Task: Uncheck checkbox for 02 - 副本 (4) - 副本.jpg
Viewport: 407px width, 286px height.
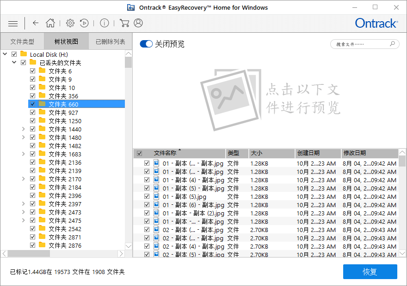Action: (147, 246)
